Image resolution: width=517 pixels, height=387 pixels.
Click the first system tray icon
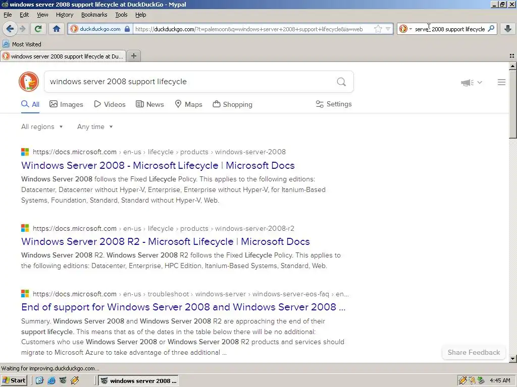463,381
